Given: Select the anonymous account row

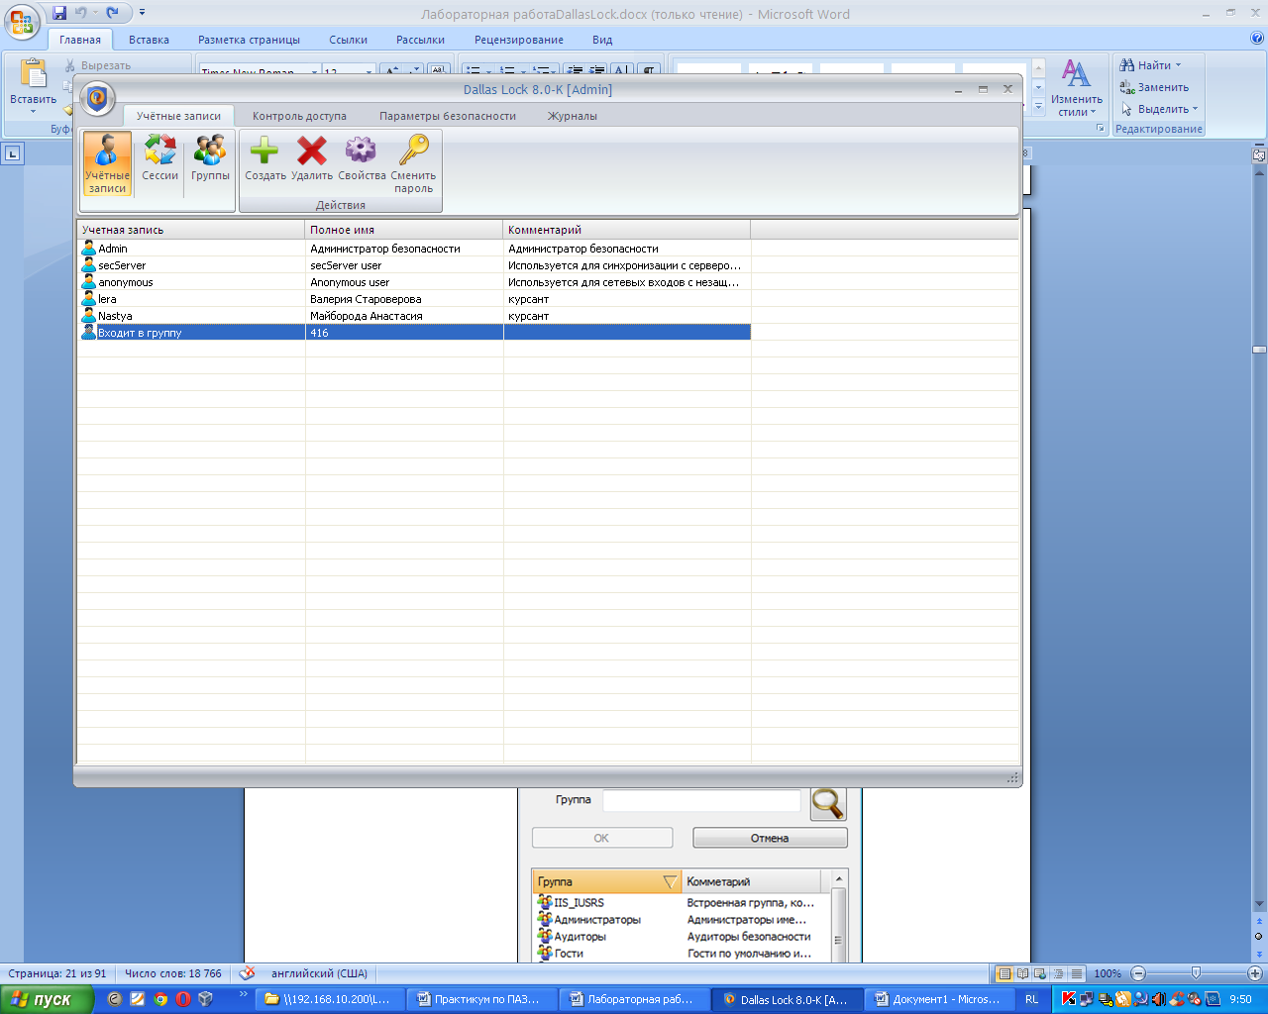Looking at the screenshot, I should [414, 282].
